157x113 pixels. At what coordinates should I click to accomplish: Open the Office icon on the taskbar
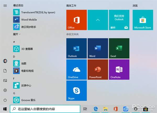pyautogui.click(x=116, y=109)
